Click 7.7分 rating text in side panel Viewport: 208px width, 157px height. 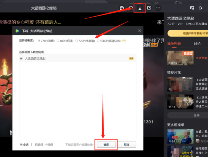(x=171, y=24)
